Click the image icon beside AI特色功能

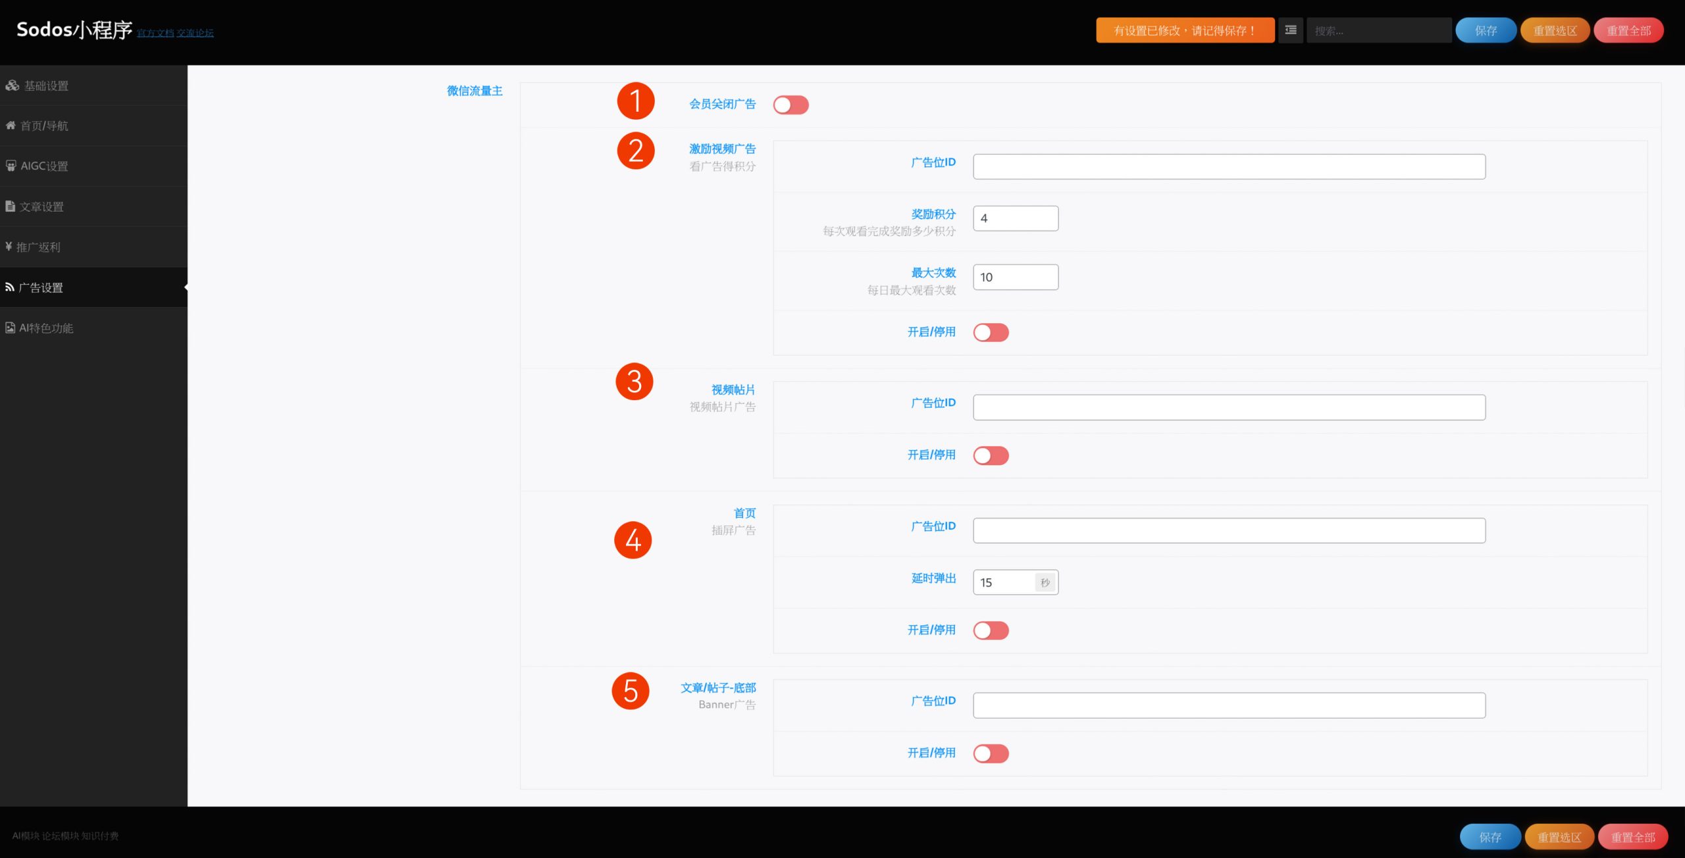click(10, 328)
